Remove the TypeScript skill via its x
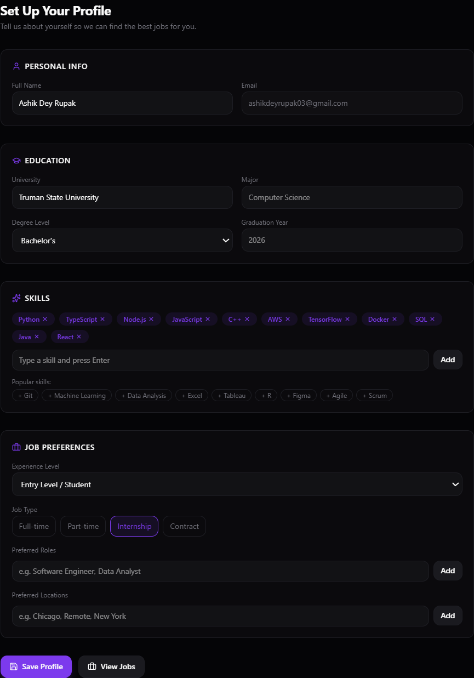 click(x=102, y=319)
